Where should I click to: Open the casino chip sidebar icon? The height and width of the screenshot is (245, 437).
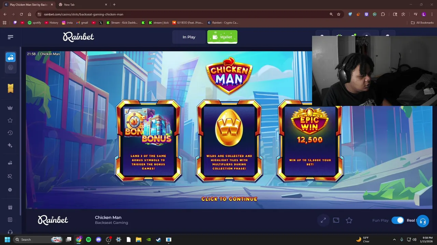(10, 190)
